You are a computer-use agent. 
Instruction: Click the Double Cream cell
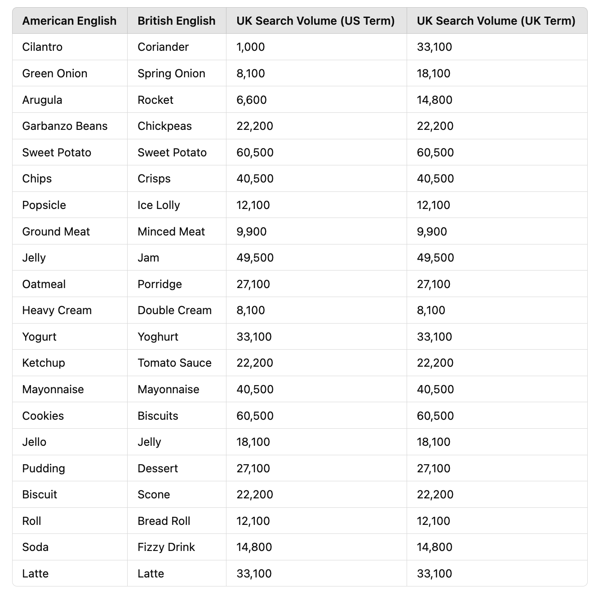click(174, 310)
